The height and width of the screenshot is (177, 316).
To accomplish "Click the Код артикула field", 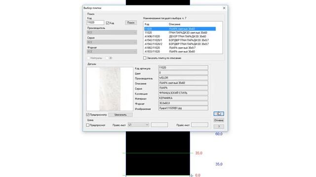I will (x=183, y=68).
